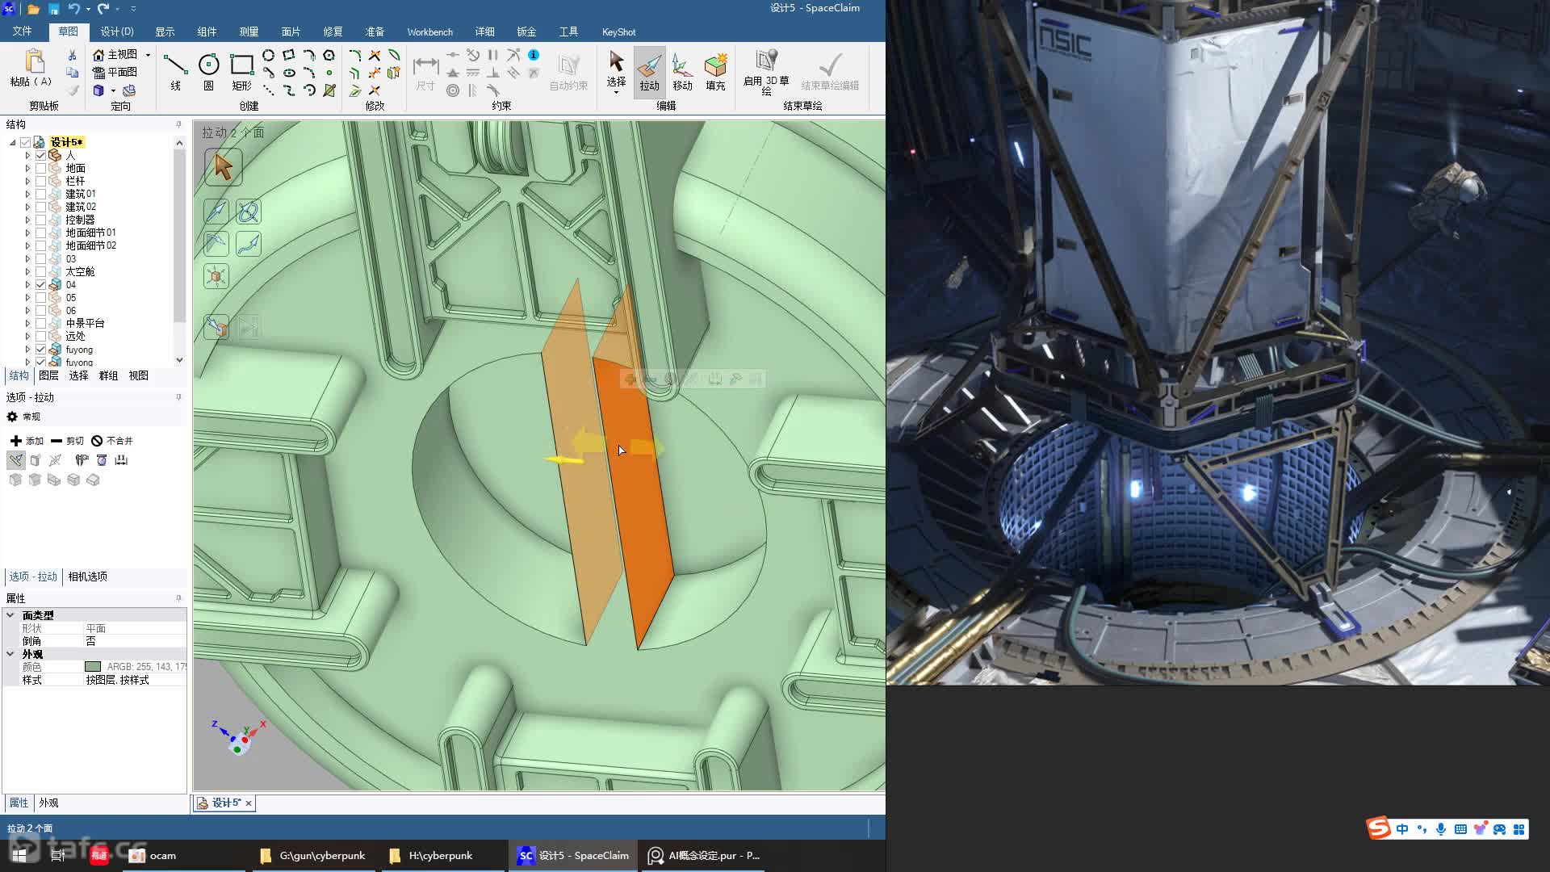Expand the 建筑02 tree node

(x=27, y=207)
